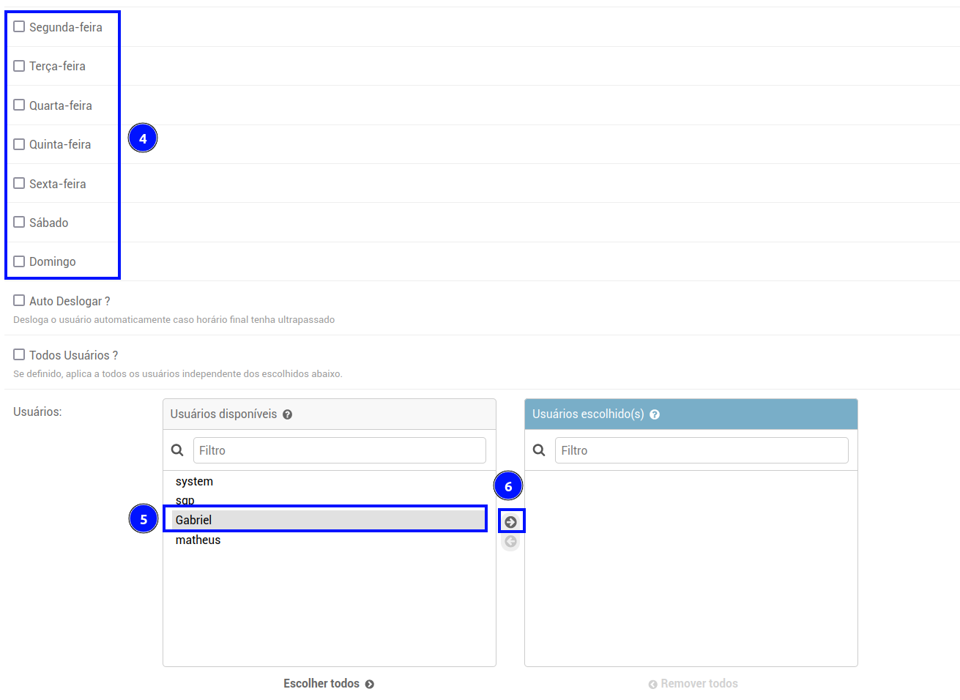The image size is (960, 700).
Task: Toggle the Sexta-feira checkbox
Action: tap(19, 184)
